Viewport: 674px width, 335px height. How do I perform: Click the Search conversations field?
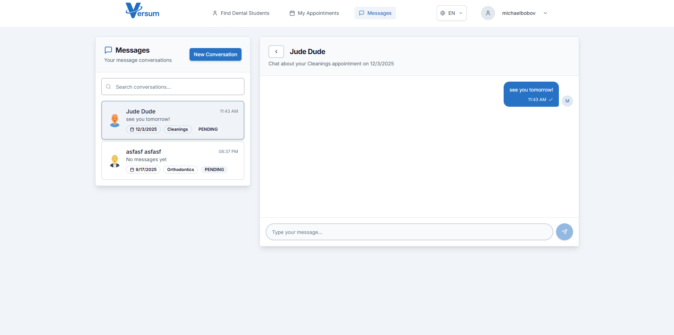[x=173, y=87]
